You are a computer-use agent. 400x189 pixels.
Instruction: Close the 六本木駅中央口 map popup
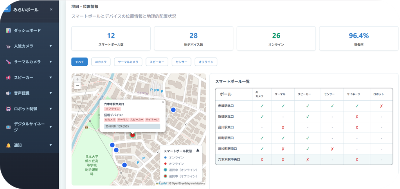pyautogui.click(x=163, y=102)
